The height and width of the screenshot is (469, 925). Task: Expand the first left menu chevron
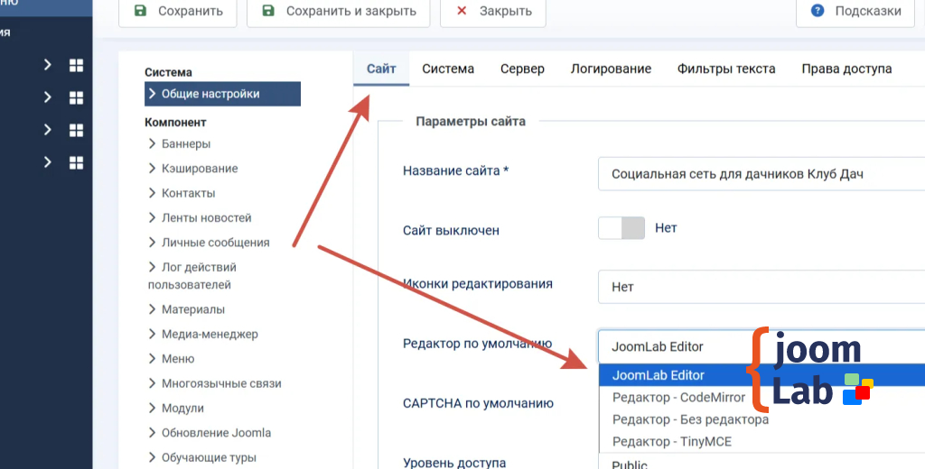48,65
